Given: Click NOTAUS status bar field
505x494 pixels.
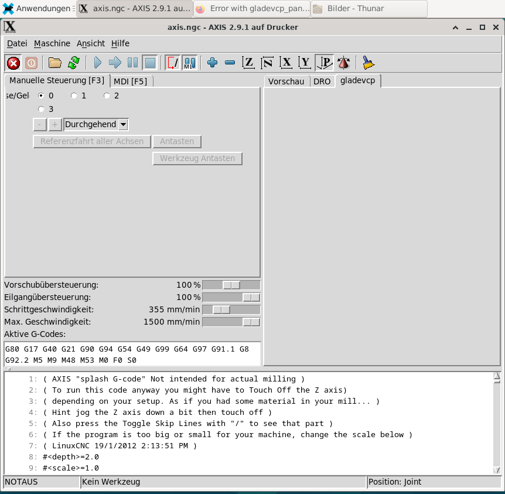Looking at the screenshot, I should tap(42, 482).
